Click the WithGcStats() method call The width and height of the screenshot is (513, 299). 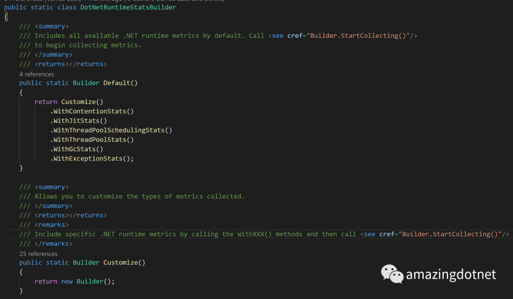click(76, 149)
